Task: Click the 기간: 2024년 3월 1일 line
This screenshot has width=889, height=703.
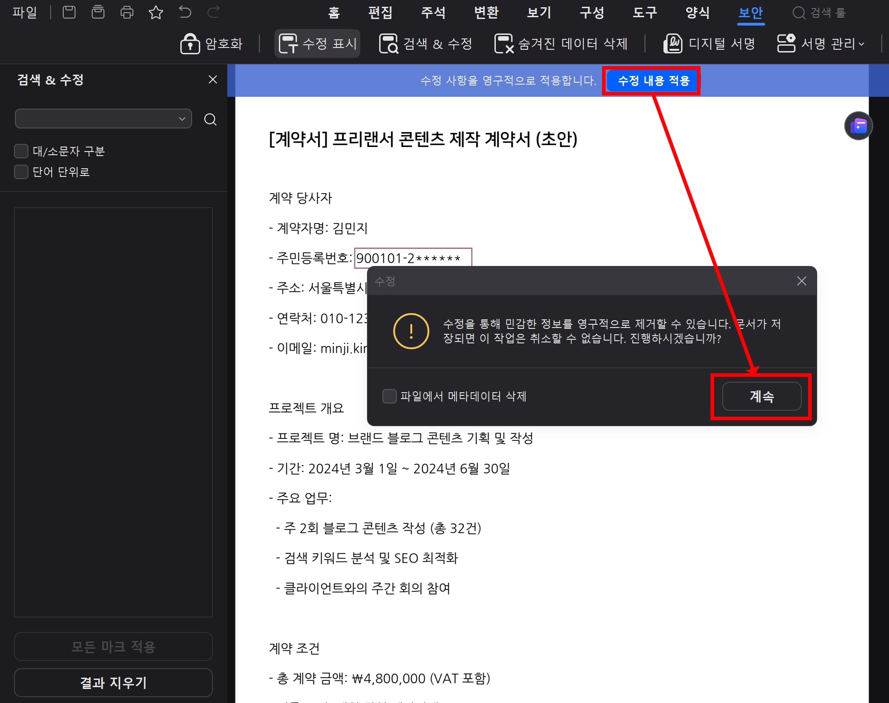Action: tap(389, 468)
